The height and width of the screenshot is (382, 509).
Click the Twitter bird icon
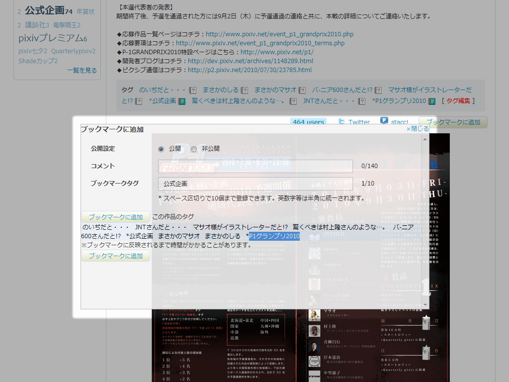point(341,122)
